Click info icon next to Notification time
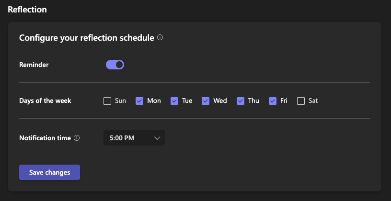 [x=77, y=138]
